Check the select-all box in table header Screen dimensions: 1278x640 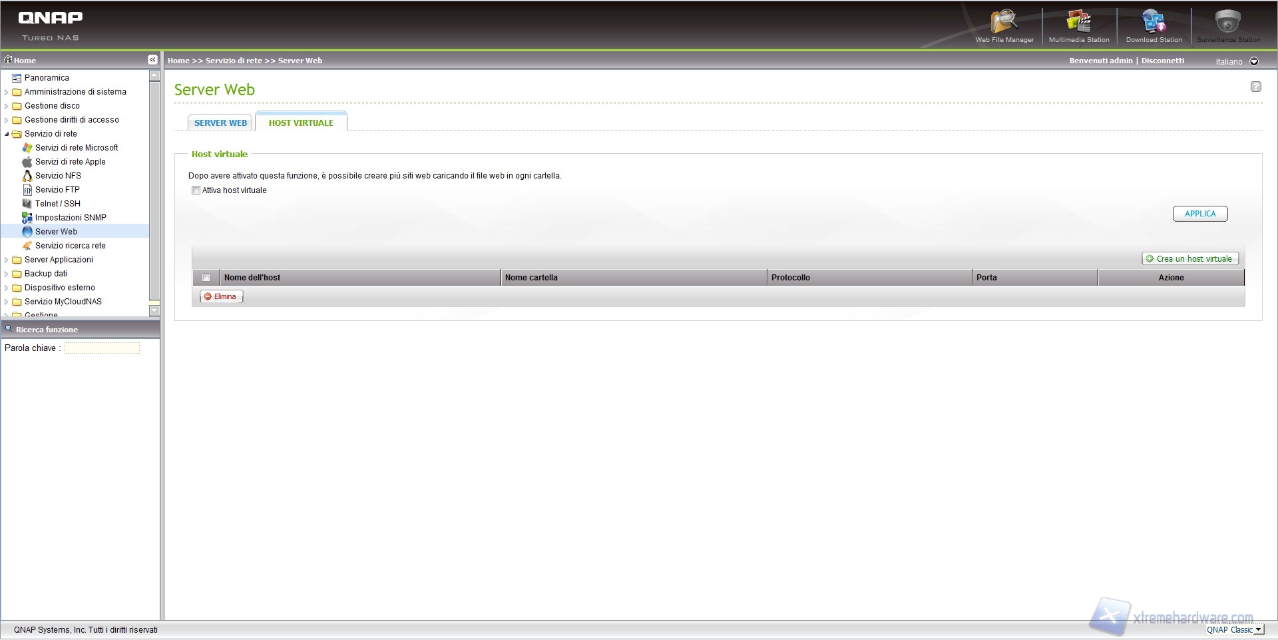click(x=206, y=278)
